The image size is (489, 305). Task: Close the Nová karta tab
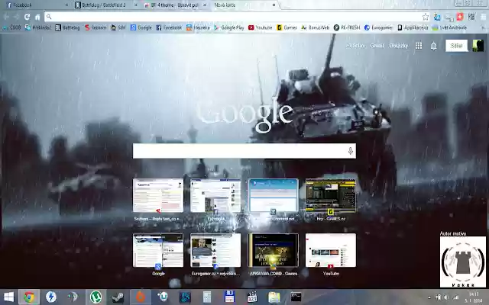click(274, 5)
